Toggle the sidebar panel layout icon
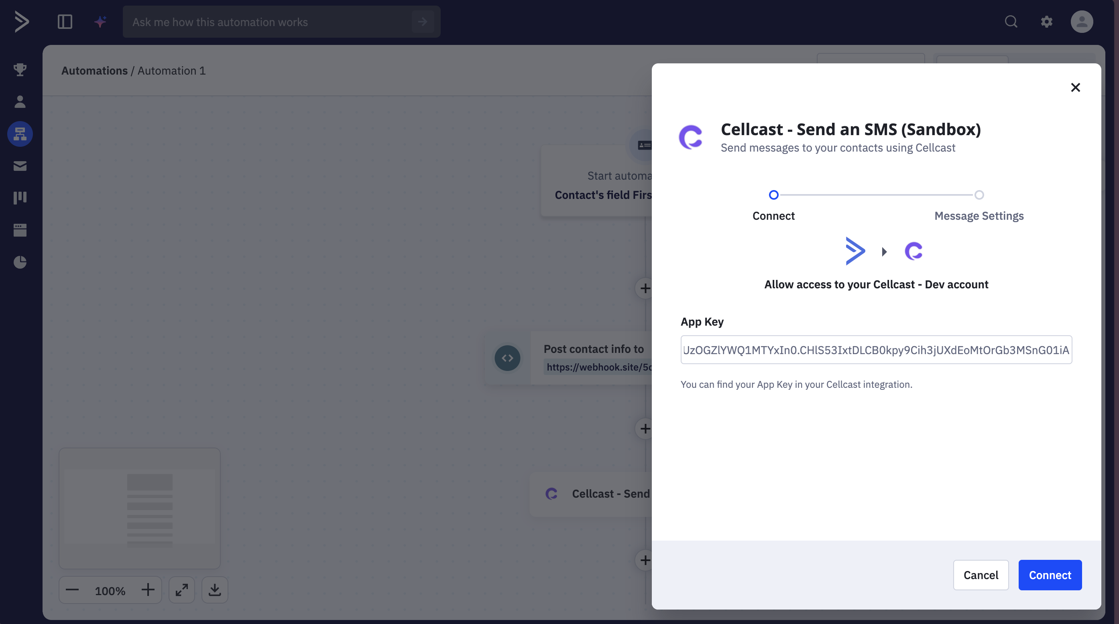This screenshot has width=1119, height=624. (x=65, y=22)
